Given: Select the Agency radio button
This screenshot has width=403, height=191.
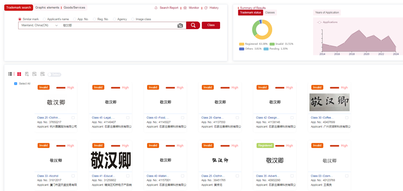Looking at the screenshot, I should 114,19.
